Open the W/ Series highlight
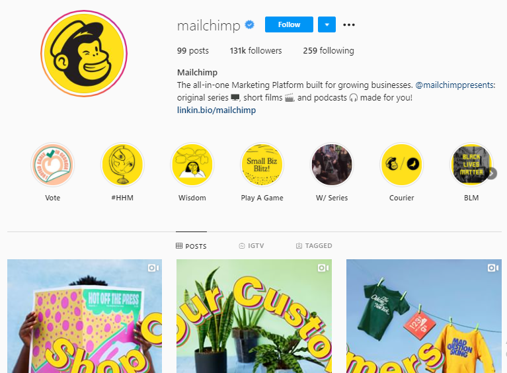This screenshot has width=507, height=373. coord(332,164)
